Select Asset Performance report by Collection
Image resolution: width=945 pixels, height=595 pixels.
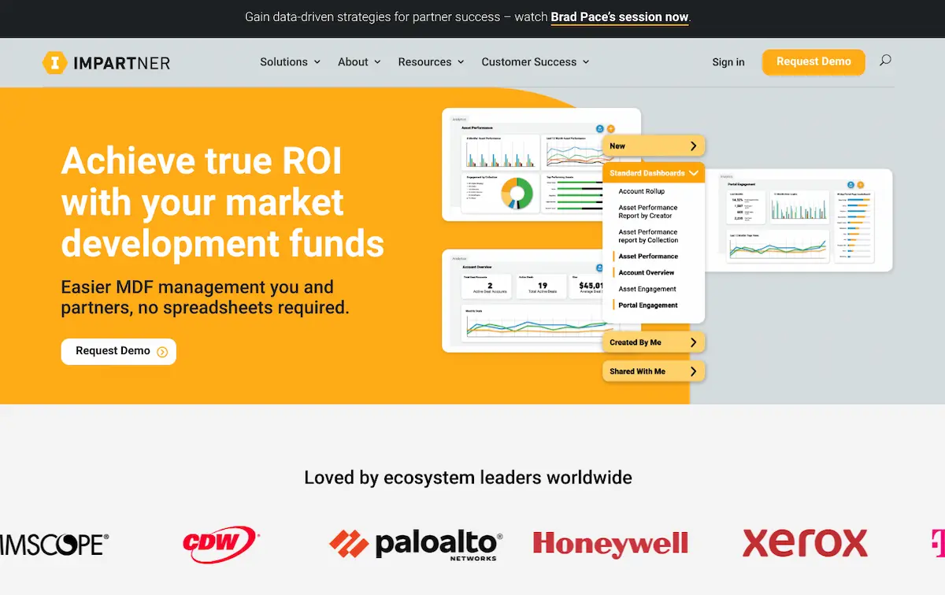point(648,236)
